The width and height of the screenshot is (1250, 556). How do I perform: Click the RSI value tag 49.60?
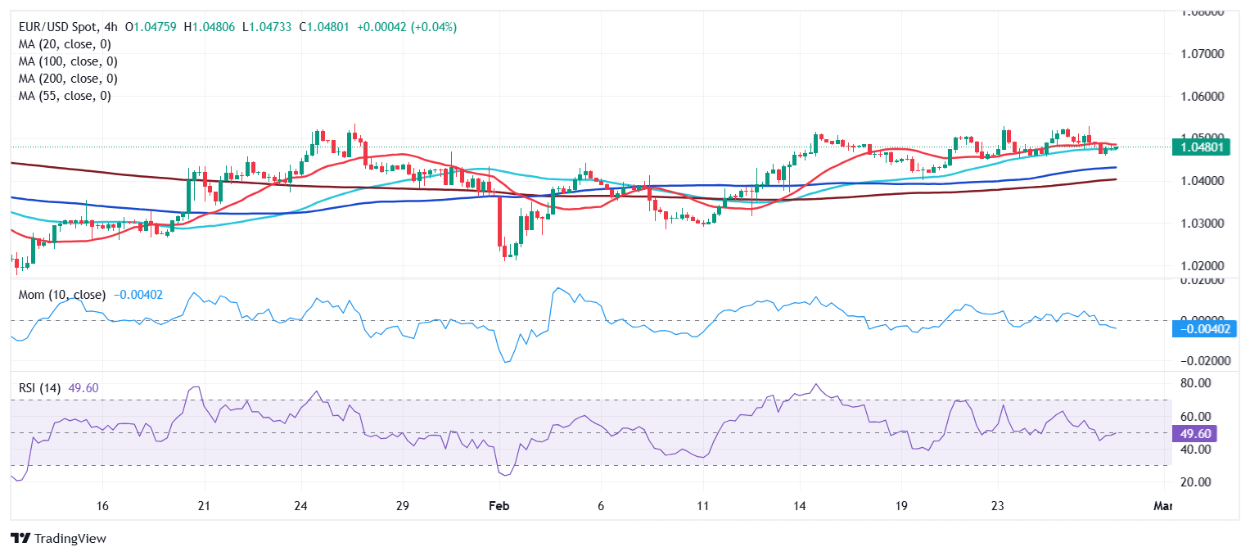[x=1200, y=433]
